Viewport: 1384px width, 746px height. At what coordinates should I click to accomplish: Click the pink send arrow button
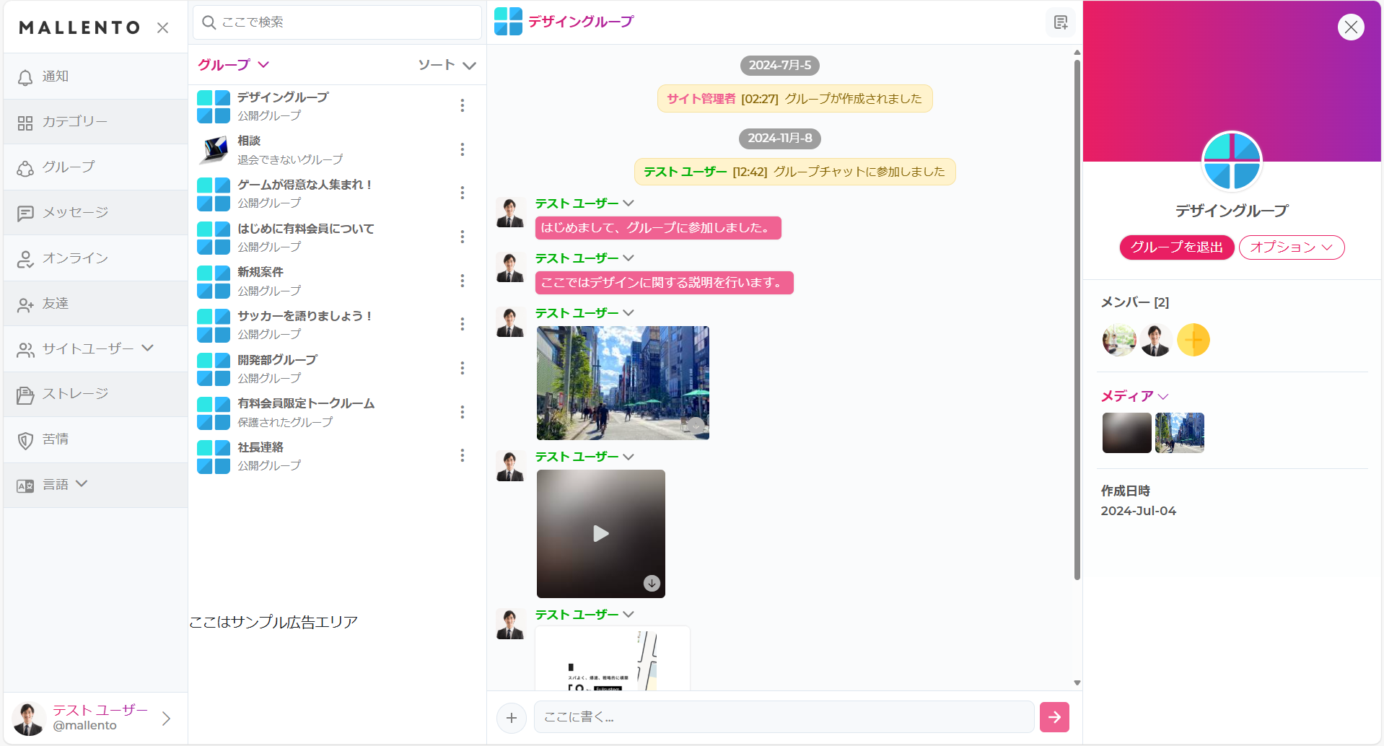click(1054, 717)
